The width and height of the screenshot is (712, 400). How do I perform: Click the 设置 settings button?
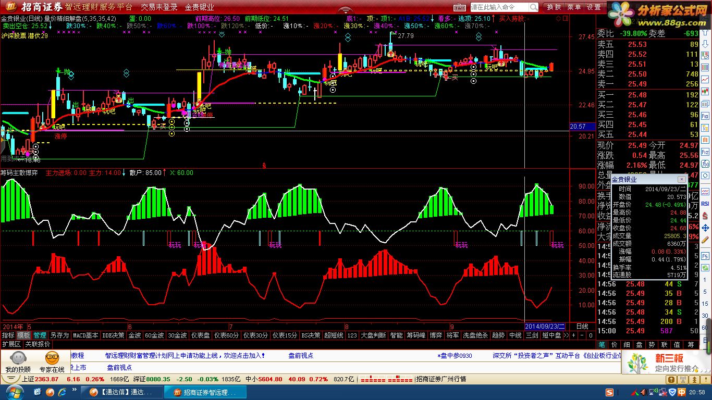(x=594, y=7)
